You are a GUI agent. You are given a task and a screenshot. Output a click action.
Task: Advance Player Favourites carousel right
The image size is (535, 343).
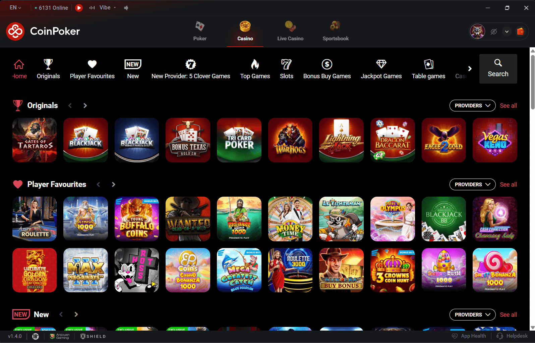(x=113, y=184)
